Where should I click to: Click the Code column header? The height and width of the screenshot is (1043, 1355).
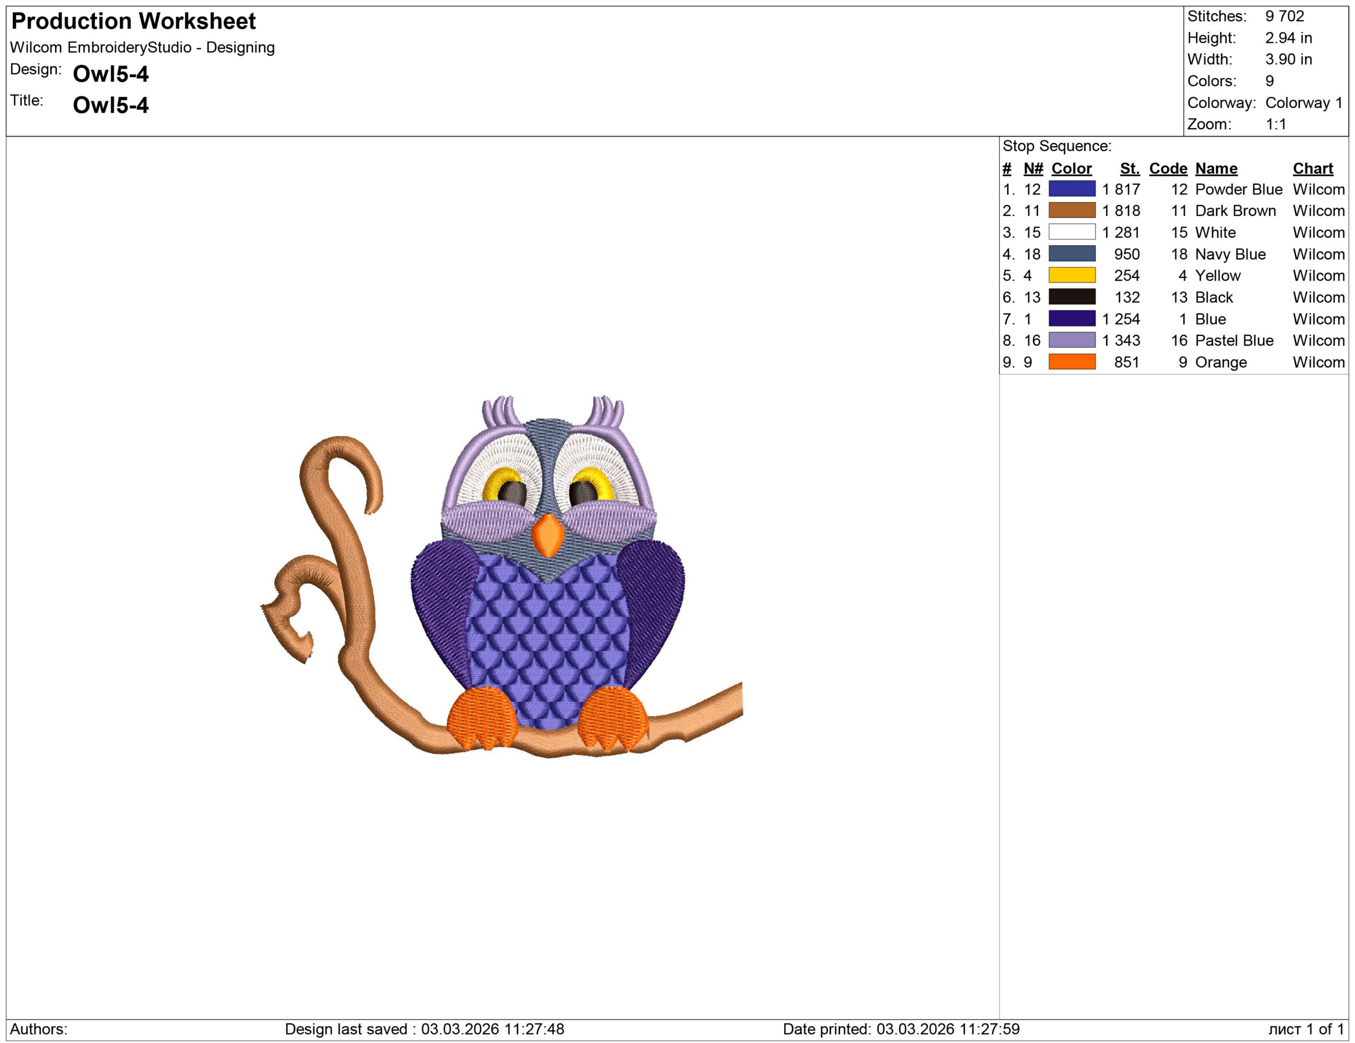coord(1169,168)
